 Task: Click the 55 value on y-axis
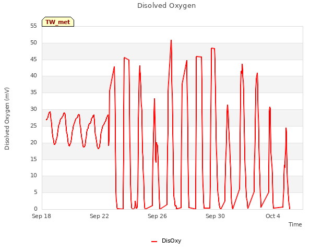pos(33,26)
